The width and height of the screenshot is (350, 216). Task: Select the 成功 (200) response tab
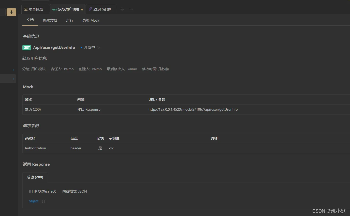click(x=35, y=177)
